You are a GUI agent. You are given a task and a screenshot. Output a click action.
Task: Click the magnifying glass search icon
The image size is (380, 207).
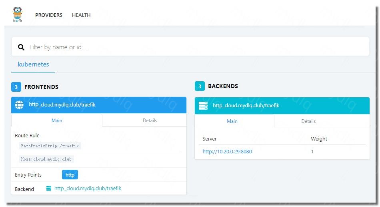(21, 47)
